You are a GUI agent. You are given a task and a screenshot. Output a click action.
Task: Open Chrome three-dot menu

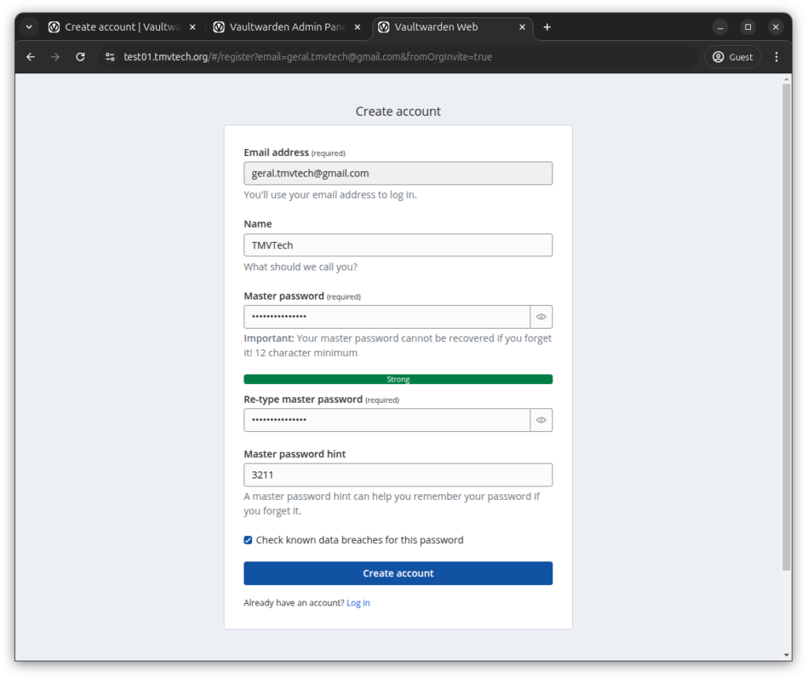[x=776, y=57]
